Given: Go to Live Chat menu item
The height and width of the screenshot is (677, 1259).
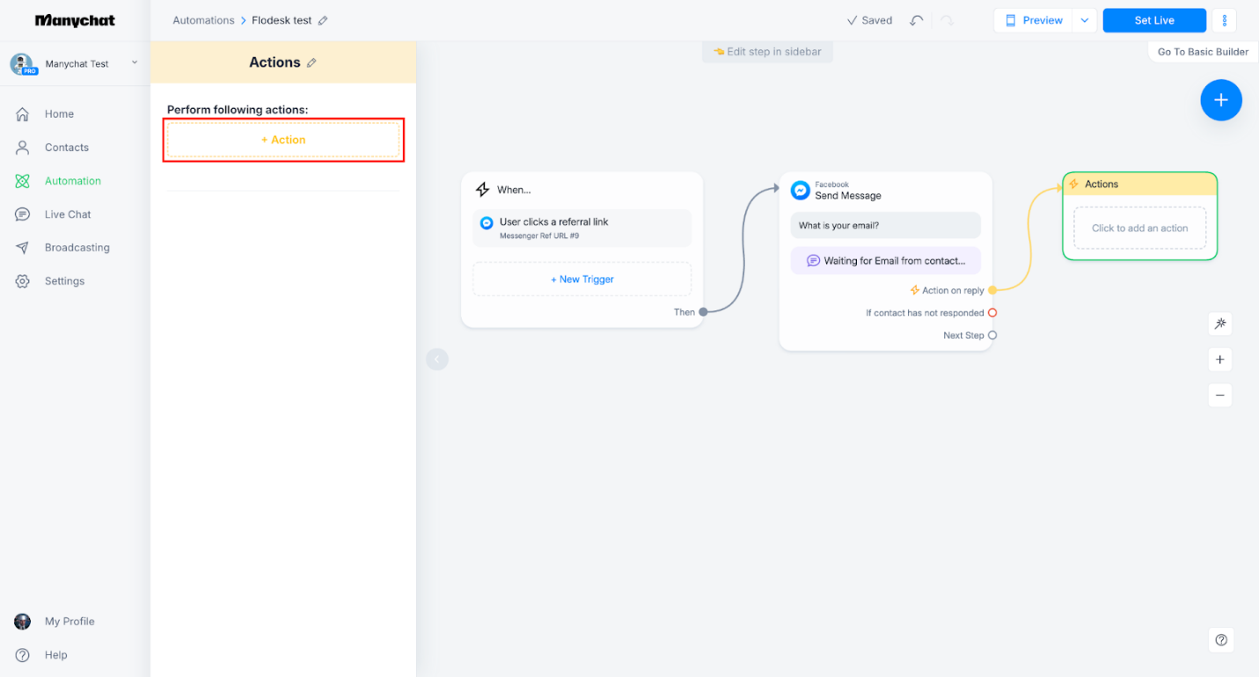Looking at the screenshot, I should 68,214.
